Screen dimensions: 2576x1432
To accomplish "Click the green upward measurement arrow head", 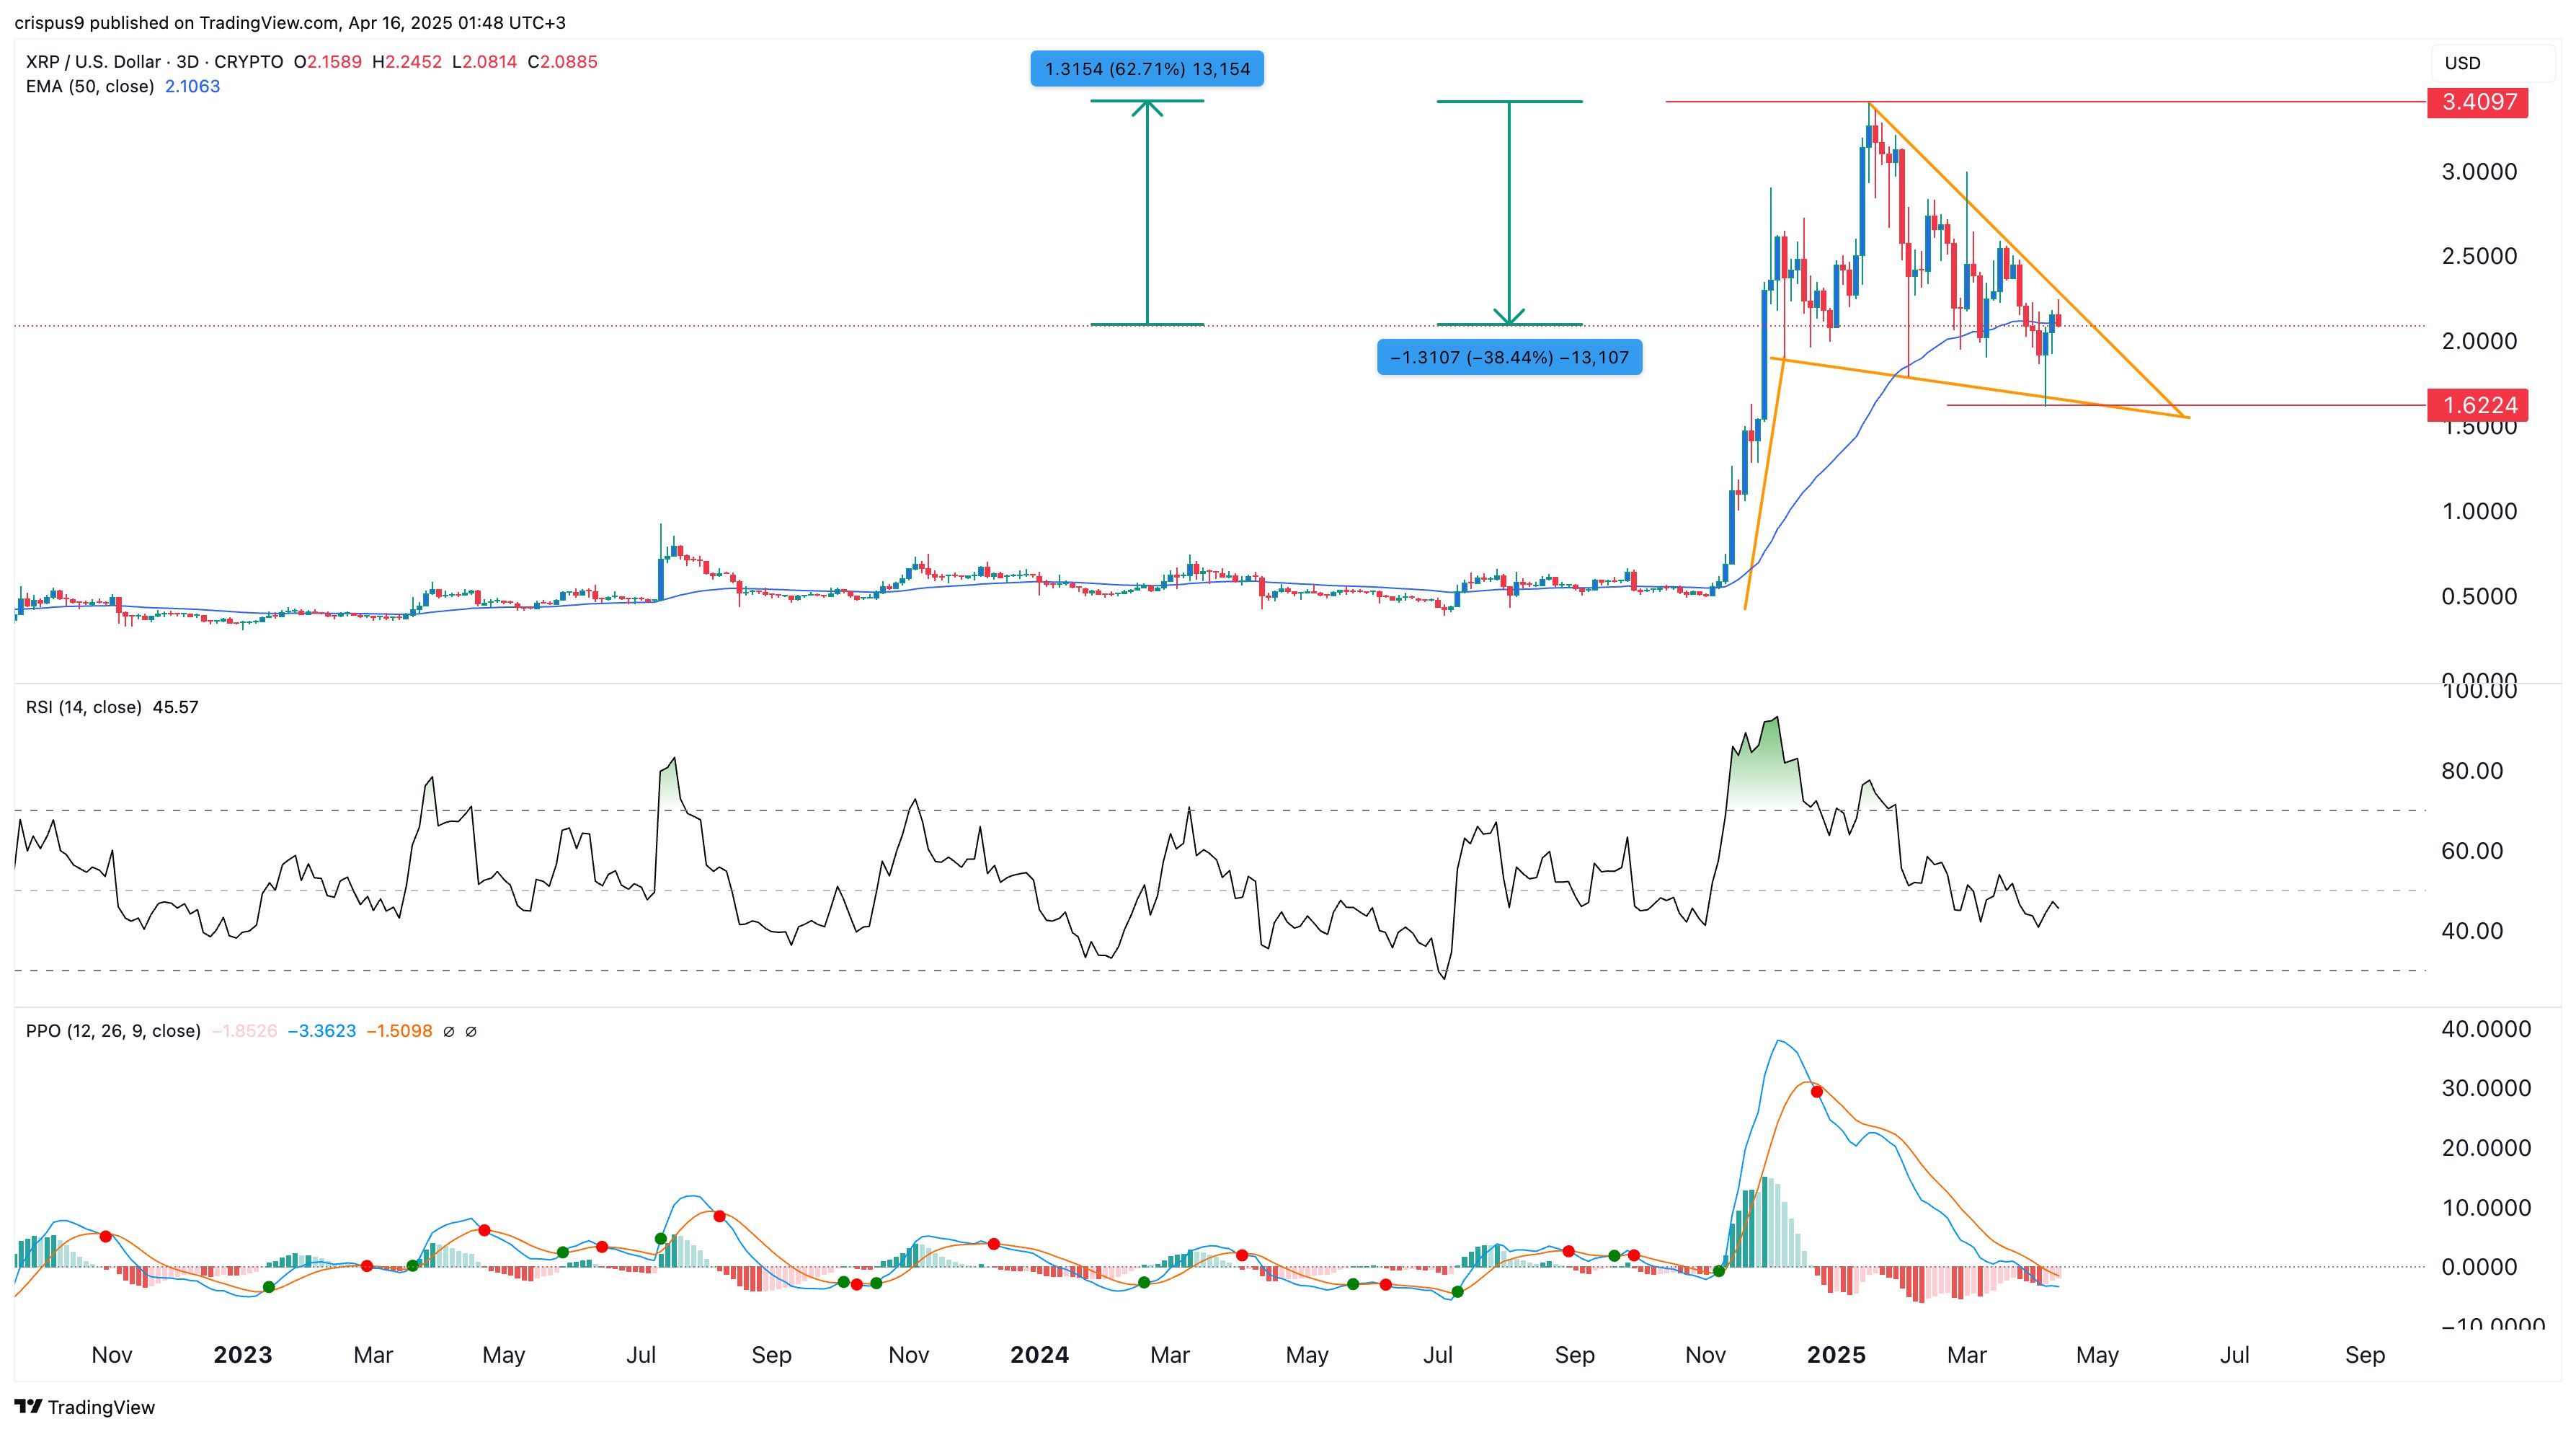I will coord(1147,107).
